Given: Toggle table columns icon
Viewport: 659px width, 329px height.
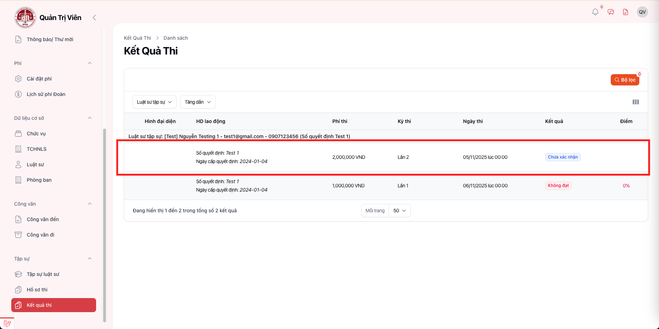Looking at the screenshot, I should pos(635,102).
